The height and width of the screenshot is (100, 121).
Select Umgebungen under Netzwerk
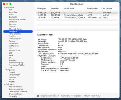[14, 75]
